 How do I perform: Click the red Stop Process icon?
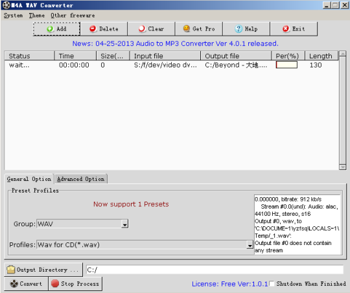pos(55,283)
